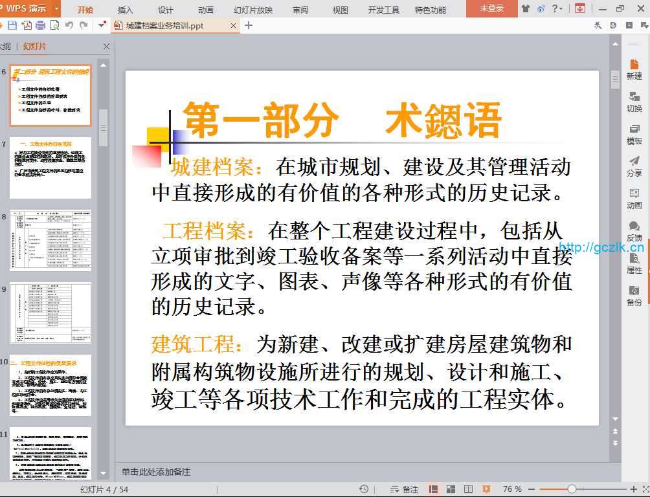Click the zoom slider handle
This screenshot has width=650, height=497.
(x=572, y=489)
